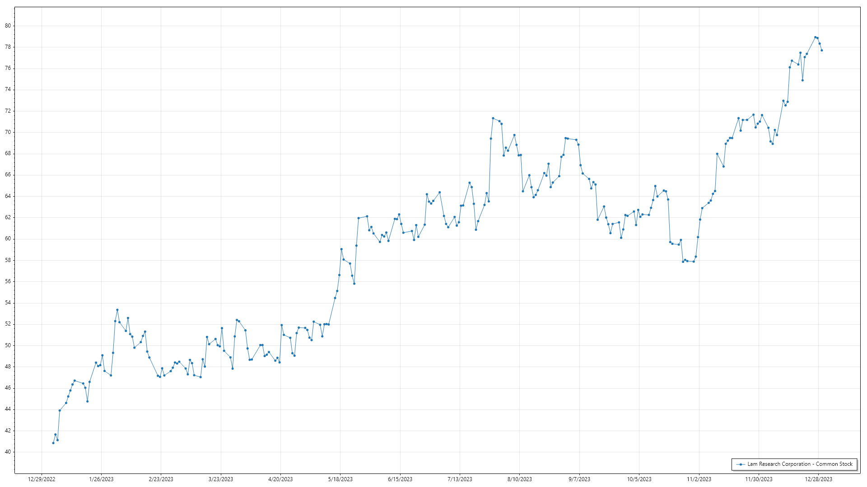Viewport: 867px width, 487px height.
Task: Click the 1/26/2023 x-axis date label
Action: [x=101, y=479]
